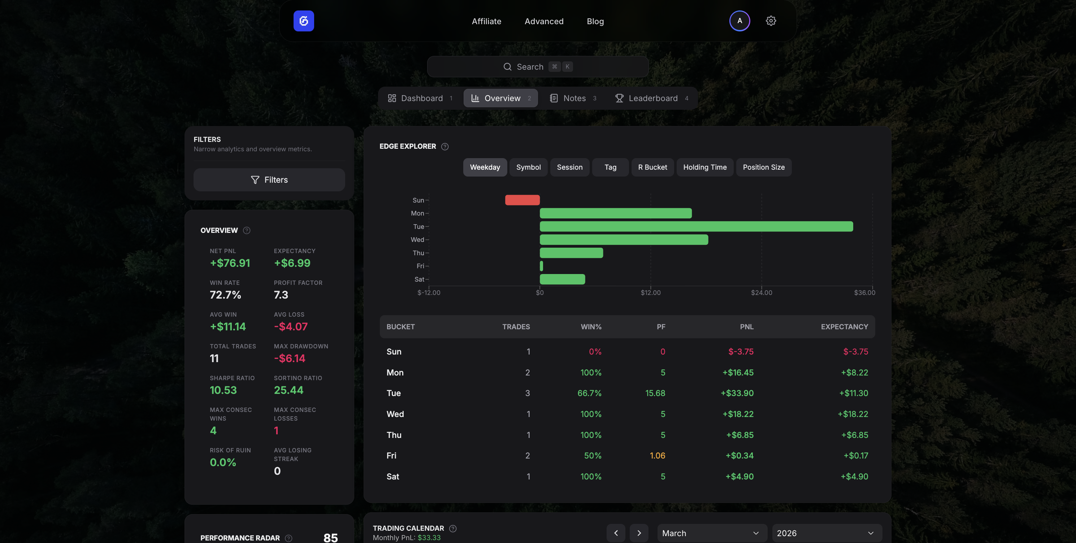1076x543 pixels.
Task: Open the settings gear
Action: pyautogui.click(x=771, y=21)
